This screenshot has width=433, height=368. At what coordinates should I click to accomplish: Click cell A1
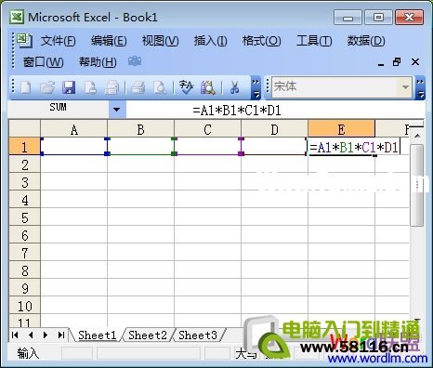[74, 146]
